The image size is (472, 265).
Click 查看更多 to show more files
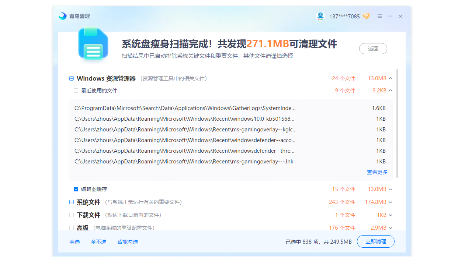[377, 172]
